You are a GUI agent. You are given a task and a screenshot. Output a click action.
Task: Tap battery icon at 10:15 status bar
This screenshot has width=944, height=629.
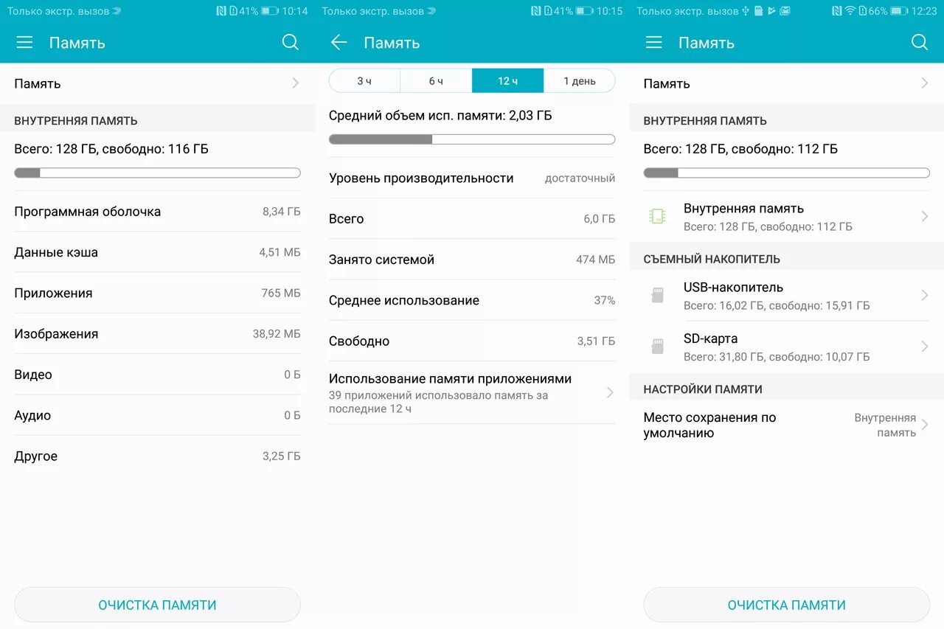click(584, 11)
